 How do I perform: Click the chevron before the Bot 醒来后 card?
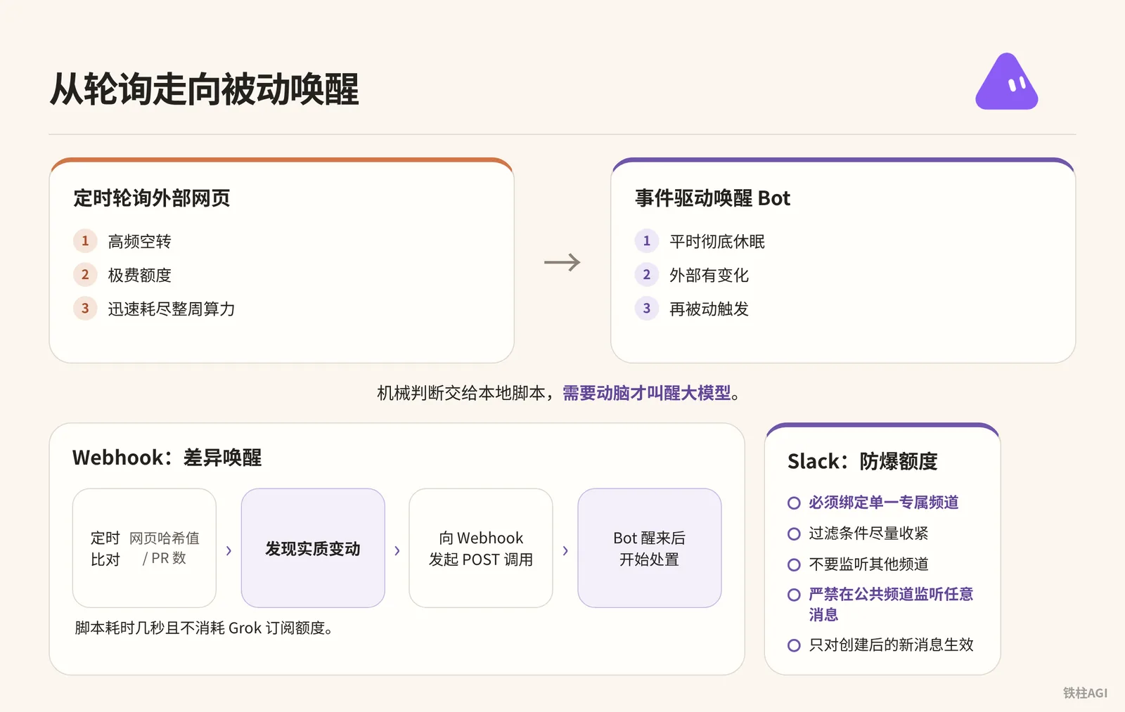coord(565,550)
